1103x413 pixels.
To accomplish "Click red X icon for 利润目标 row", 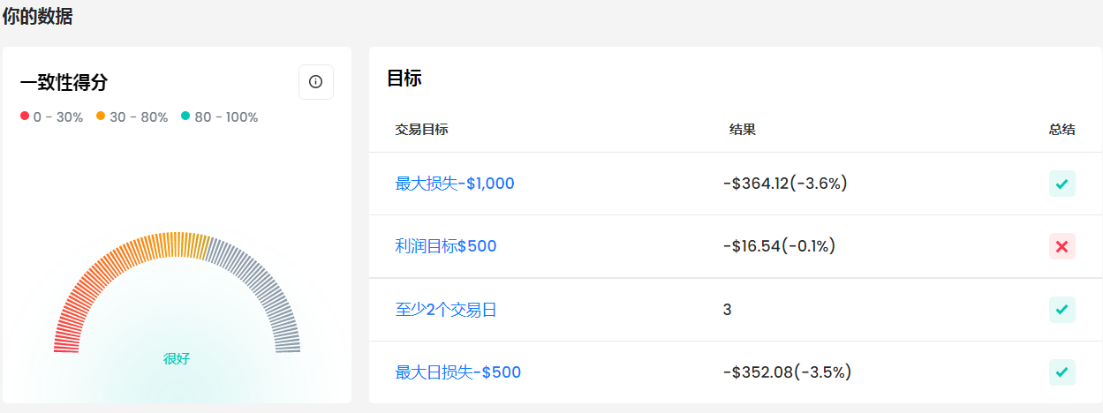I will 1062,246.
